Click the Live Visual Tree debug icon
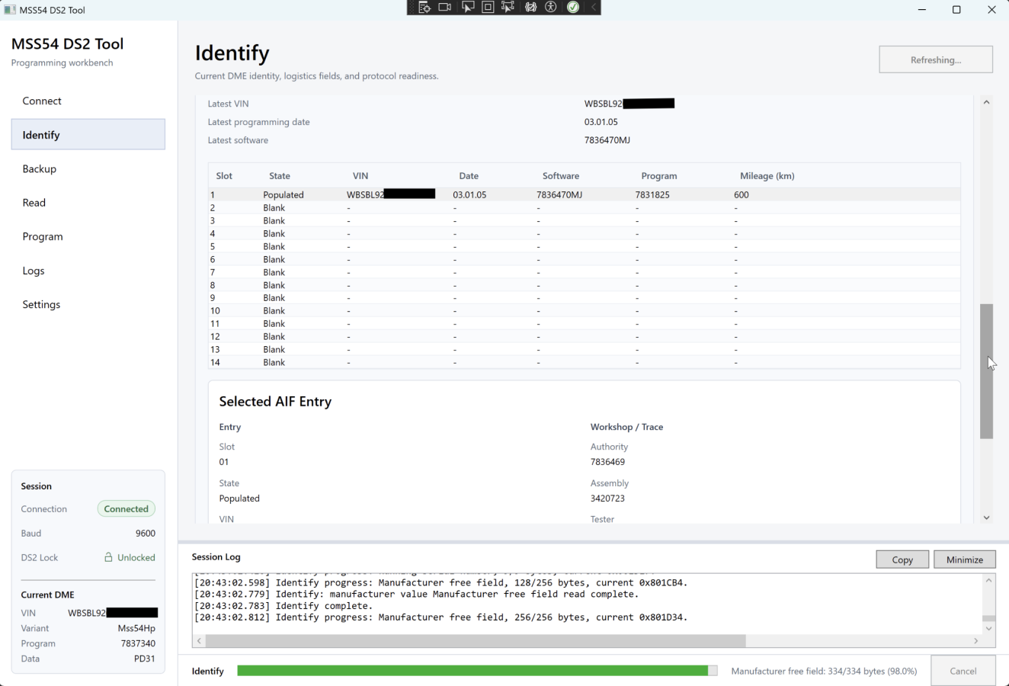 (x=424, y=8)
